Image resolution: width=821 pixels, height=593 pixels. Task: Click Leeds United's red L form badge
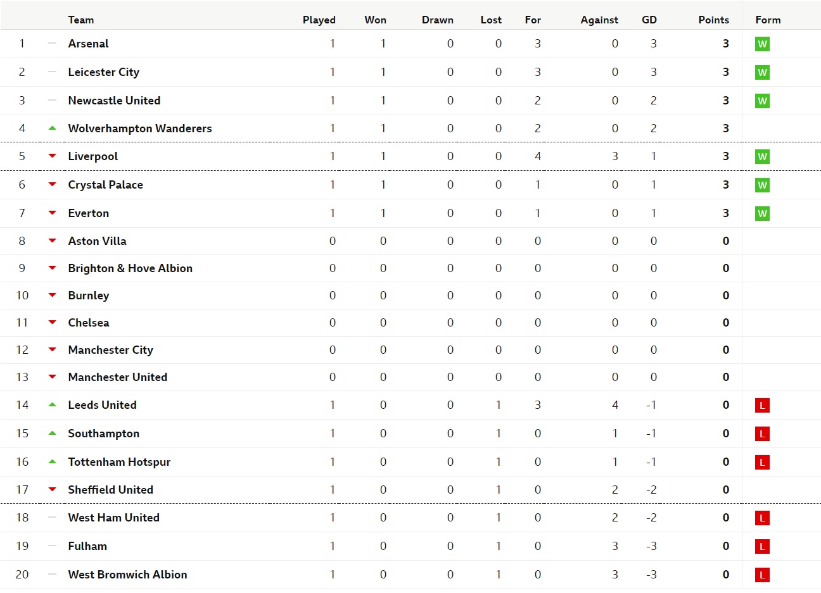coord(762,406)
